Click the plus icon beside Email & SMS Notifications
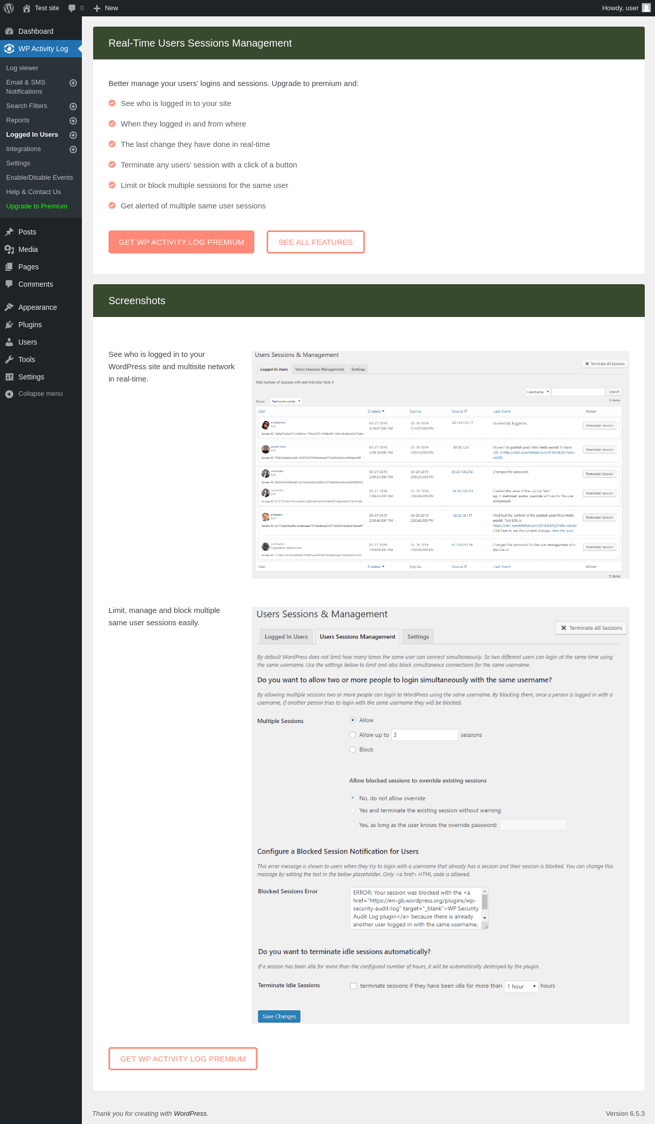Screen dimensions: 655x1124 click(73, 83)
